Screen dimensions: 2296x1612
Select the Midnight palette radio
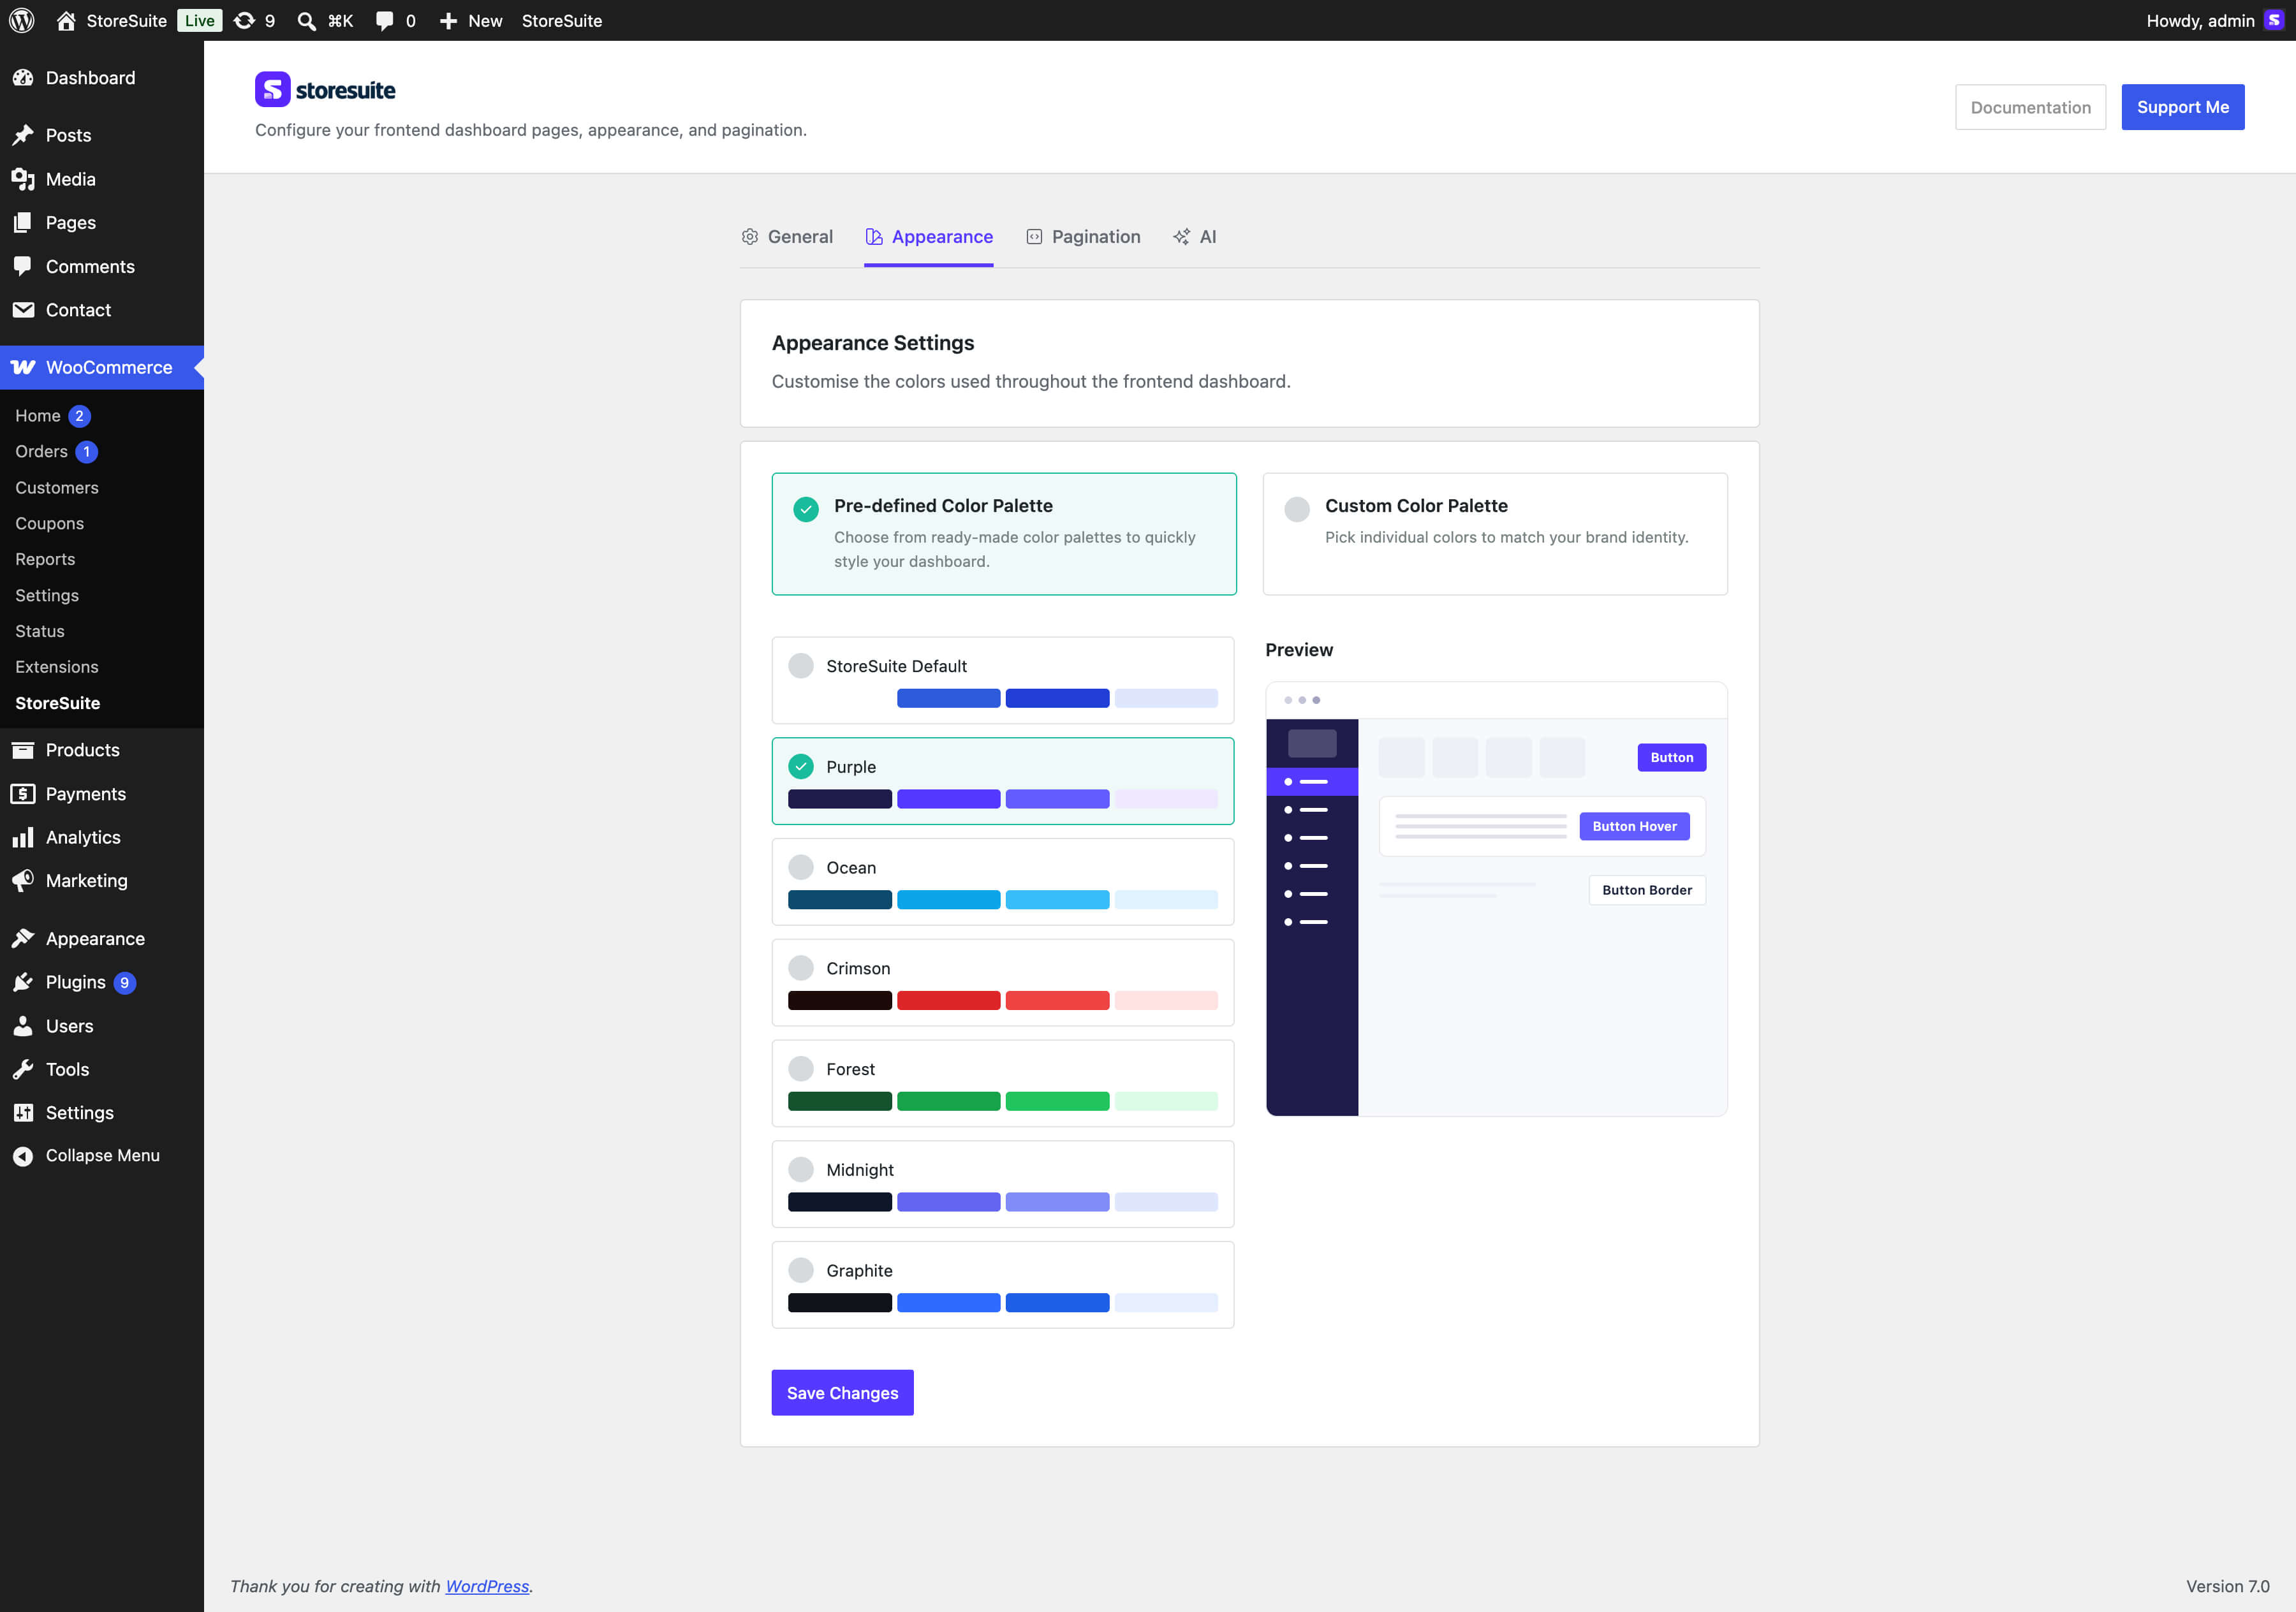point(801,1170)
